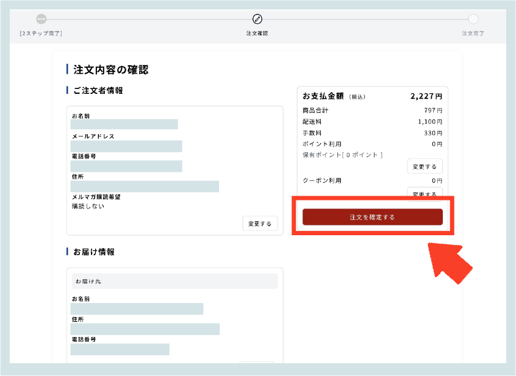The height and width of the screenshot is (376, 516).
Task: Select the 注文確認 pencil step icon
Action: coord(257,19)
